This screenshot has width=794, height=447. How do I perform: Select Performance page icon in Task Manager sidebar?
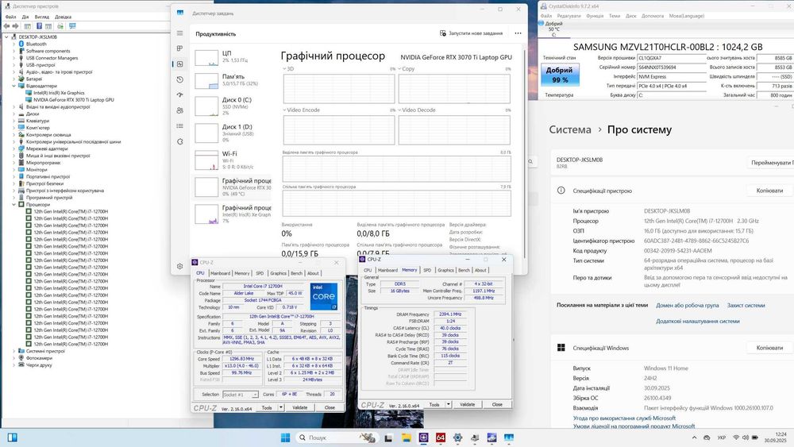[x=179, y=64]
